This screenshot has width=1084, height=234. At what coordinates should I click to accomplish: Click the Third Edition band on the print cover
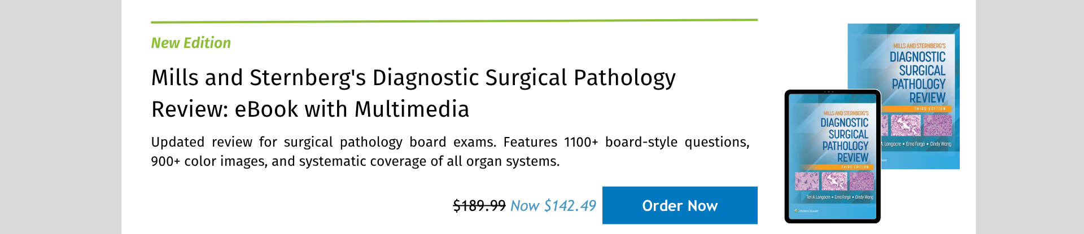(x=916, y=108)
